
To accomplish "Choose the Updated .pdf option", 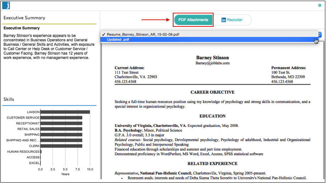I will (x=209, y=40).
